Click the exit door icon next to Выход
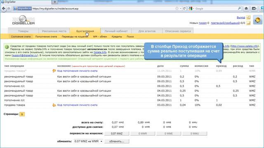This screenshot has width=264, height=148. 248,17
